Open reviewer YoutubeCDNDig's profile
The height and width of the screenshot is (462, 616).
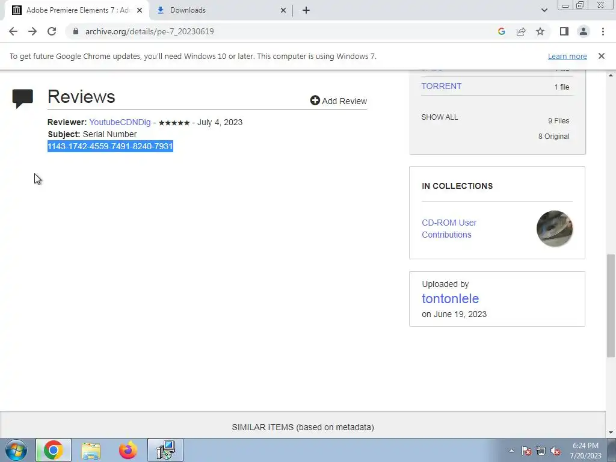click(x=120, y=122)
